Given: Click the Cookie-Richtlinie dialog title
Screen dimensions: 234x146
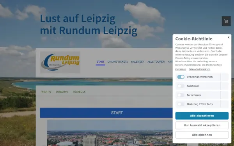Looking at the screenshot, I should [194, 39].
